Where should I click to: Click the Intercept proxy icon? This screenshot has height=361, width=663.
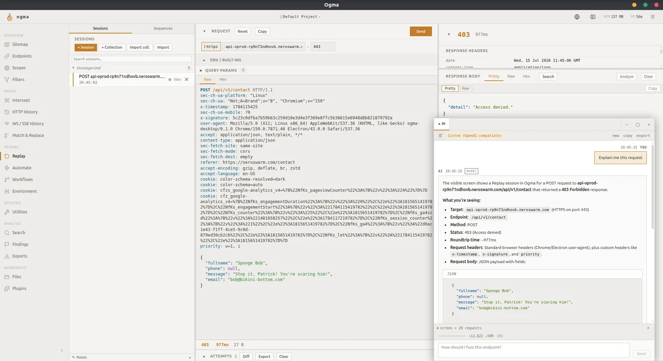[x=7, y=100]
